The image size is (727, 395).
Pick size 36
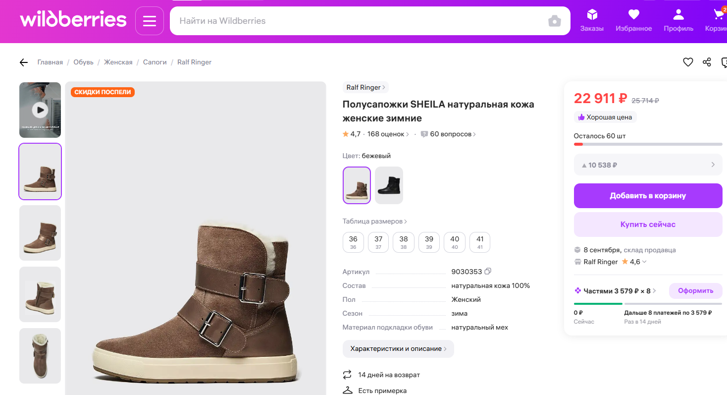[x=353, y=242]
